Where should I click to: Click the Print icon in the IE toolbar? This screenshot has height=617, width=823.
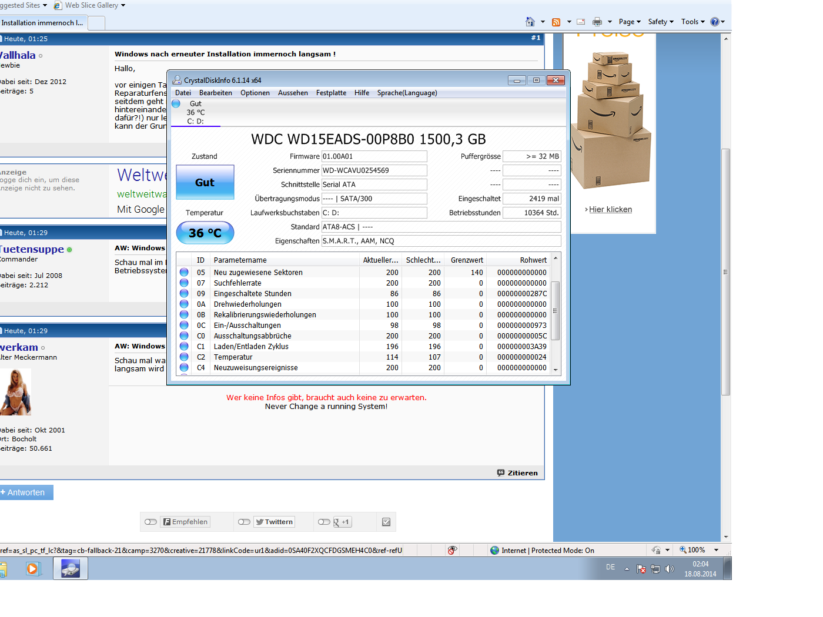coord(597,22)
